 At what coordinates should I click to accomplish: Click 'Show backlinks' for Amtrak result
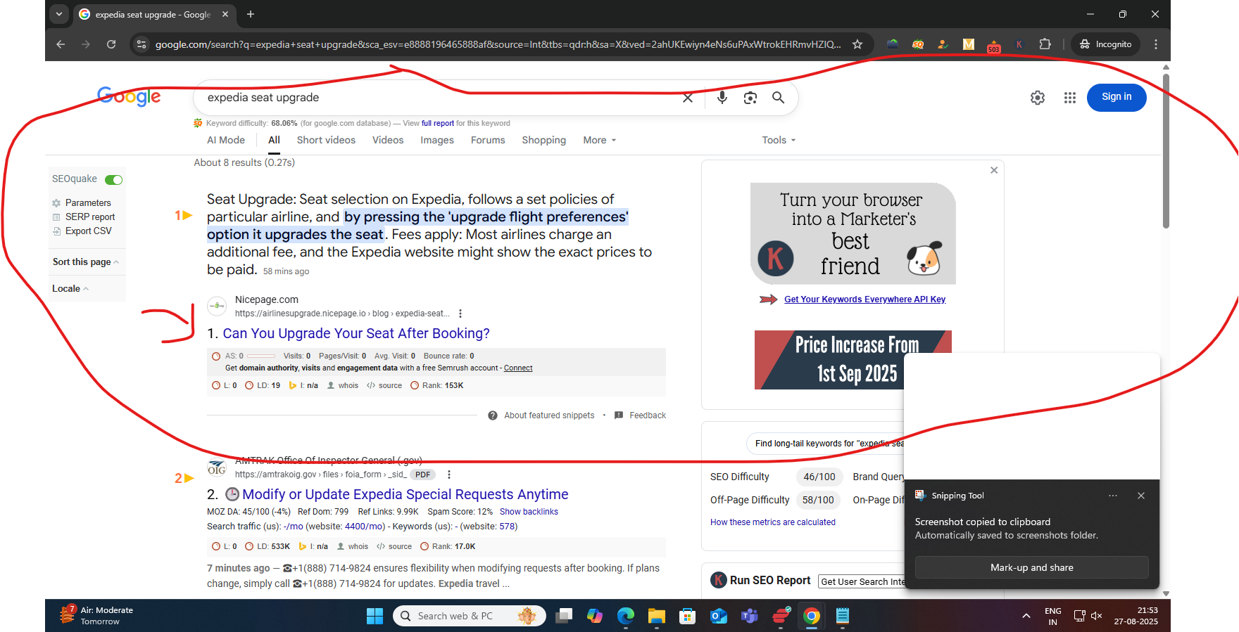[x=529, y=512]
